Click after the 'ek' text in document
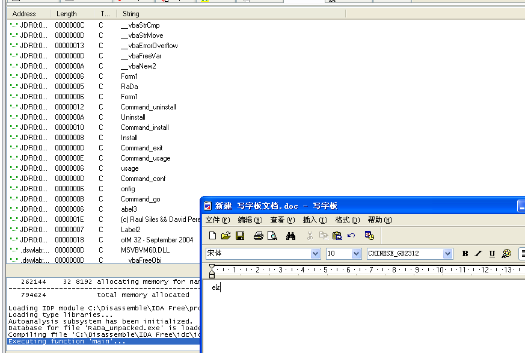 tap(221, 287)
